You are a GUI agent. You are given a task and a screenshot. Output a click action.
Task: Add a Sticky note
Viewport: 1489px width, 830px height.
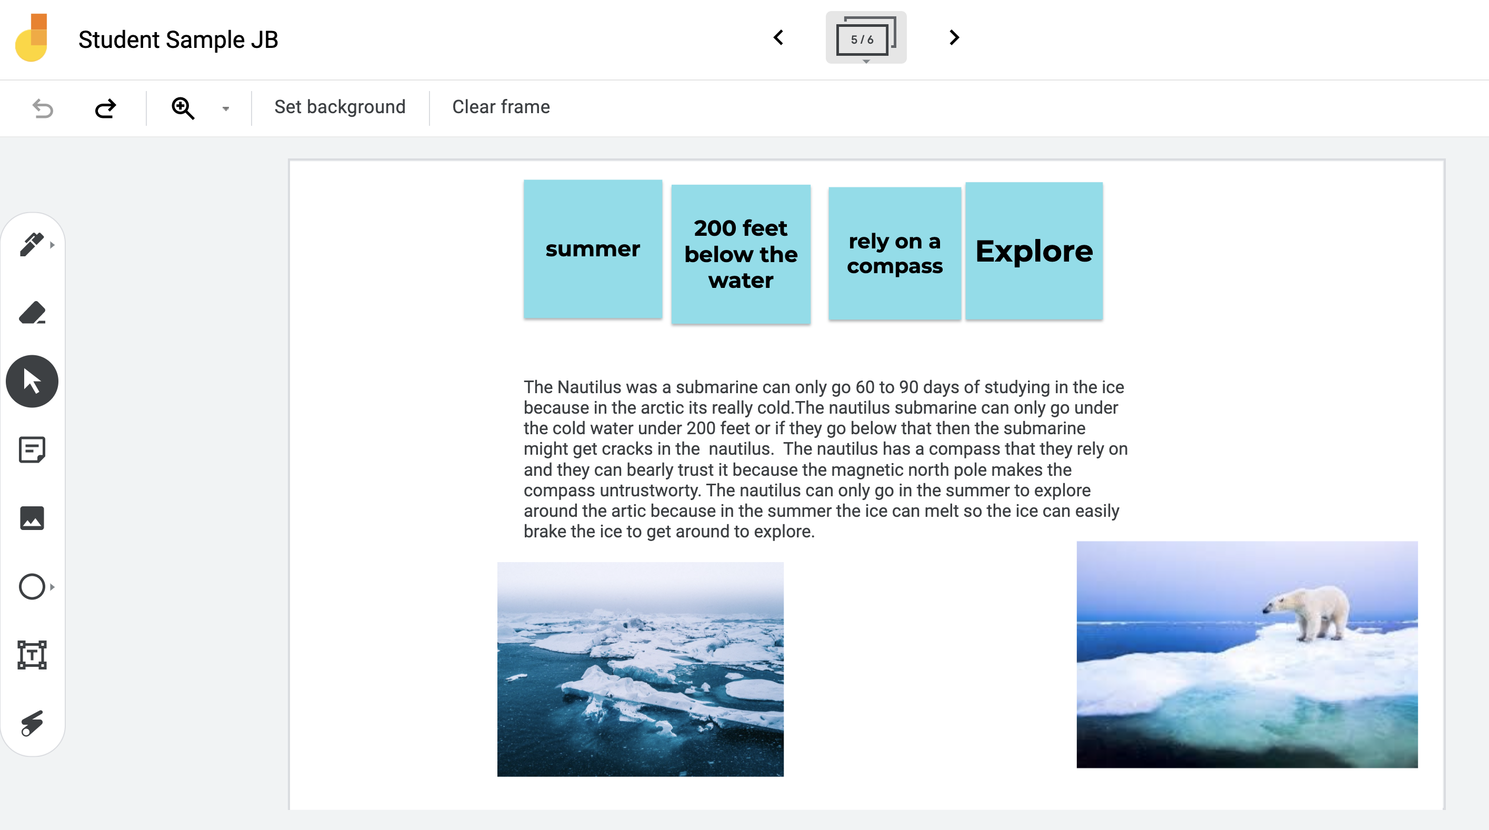point(33,449)
